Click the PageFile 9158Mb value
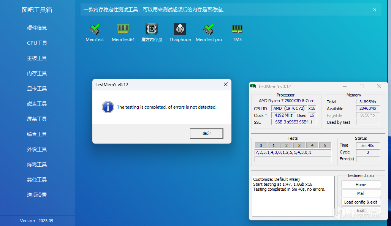This screenshot has height=226, width=391. point(368,115)
